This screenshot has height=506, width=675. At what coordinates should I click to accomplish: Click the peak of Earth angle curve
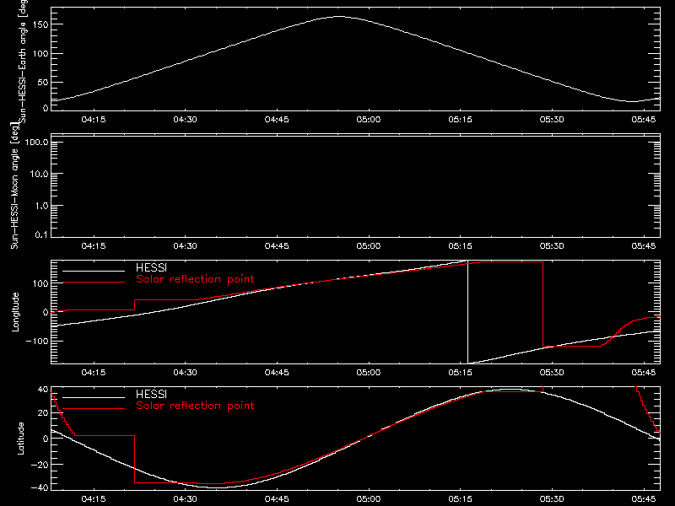[x=340, y=16]
